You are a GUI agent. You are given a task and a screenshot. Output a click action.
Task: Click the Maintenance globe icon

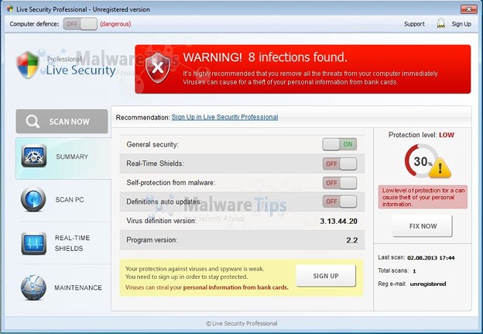[x=33, y=288]
